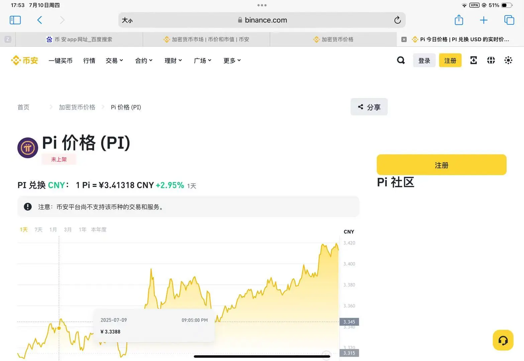Expand the 交易 dropdown menu
The height and width of the screenshot is (361, 524).
coord(114,61)
